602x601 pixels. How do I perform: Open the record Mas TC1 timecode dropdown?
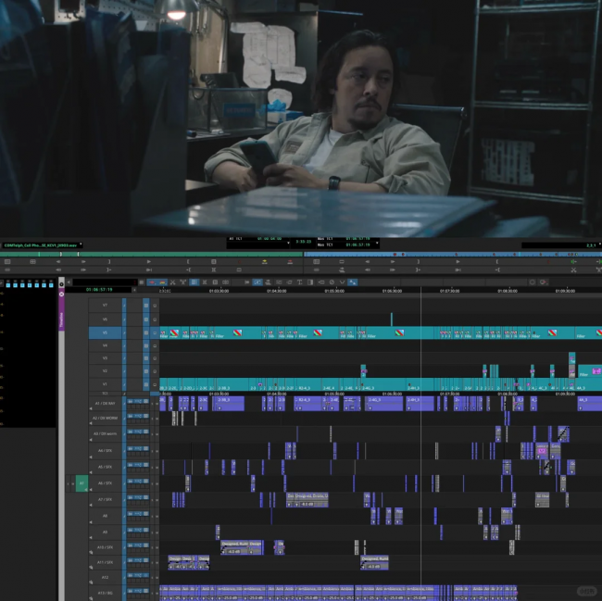pos(377,243)
